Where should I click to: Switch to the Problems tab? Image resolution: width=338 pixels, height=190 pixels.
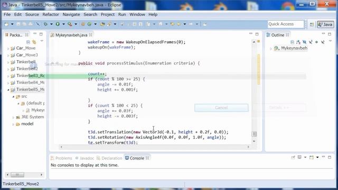click(x=61, y=158)
